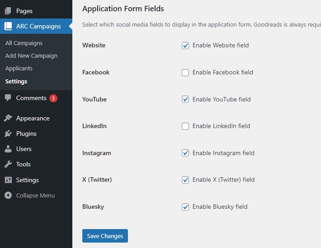Uncheck the Enable Bluesky field checkbox
This screenshot has width=321, height=248.
tap(185, 207)
